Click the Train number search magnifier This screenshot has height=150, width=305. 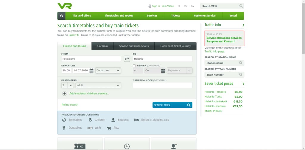coord(241,75)
